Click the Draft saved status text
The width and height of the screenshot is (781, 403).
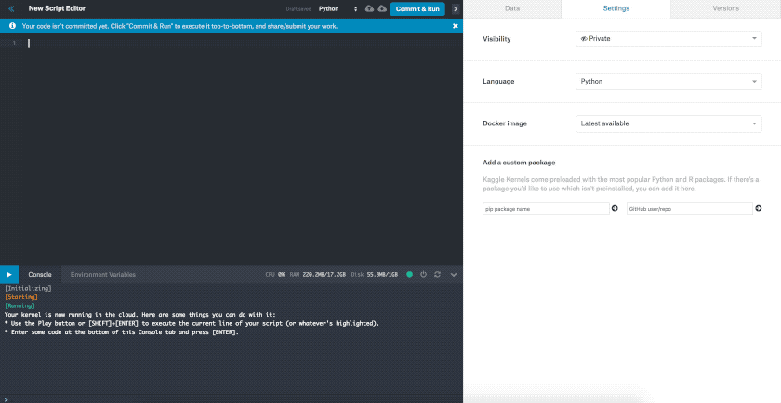click(x=298, y=9)
